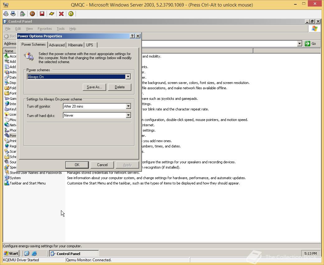Confirm the dialog with OK
Viewport: 324px width, 265px height.
point(77,165)
